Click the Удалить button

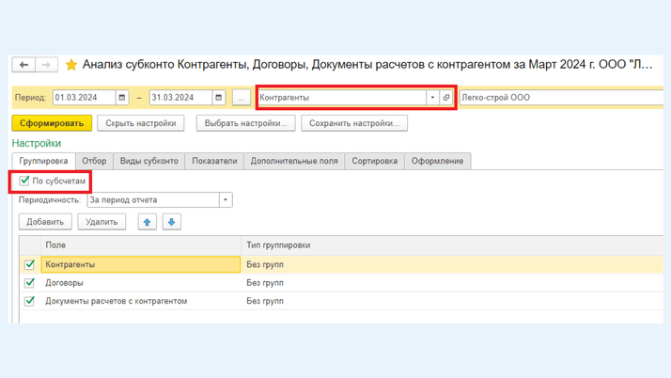click(101, 222)
